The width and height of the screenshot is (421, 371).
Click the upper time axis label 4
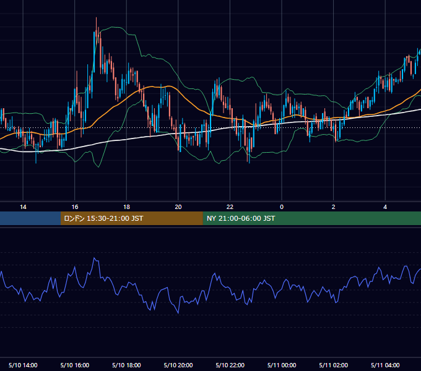tap(385, 207)
